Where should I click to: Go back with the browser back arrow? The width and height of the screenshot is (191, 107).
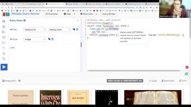(2, 7)
